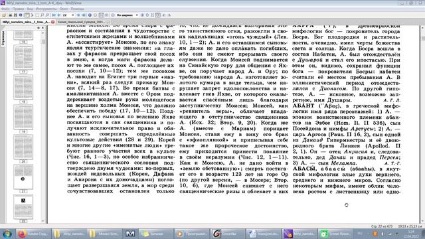Select the vertical 'Страницы' sidebar tab
This screenshot has height=239, width=425.
3,39
